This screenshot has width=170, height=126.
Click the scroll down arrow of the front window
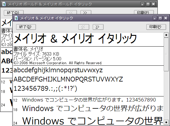[x=166, y=122]
